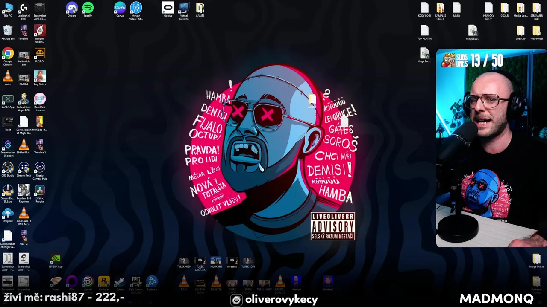
Task: Open the Epic Games Launcher shortcut
Action: click(x=136, y=285)
